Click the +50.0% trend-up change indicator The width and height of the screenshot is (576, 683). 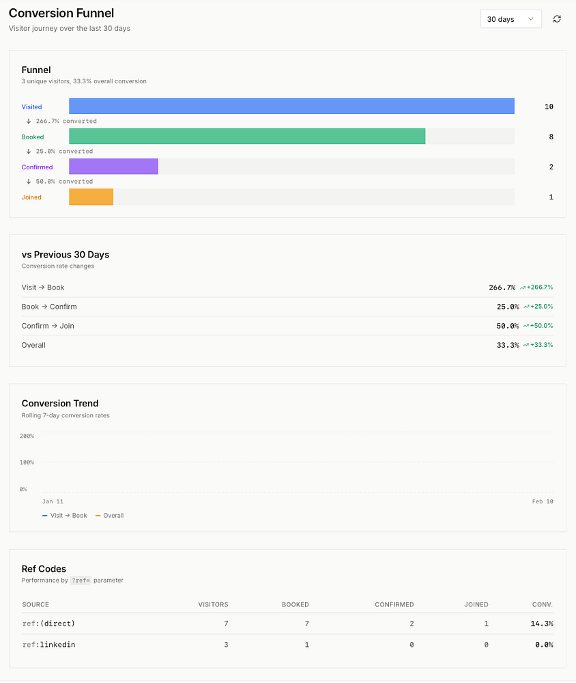pos(538,326)
